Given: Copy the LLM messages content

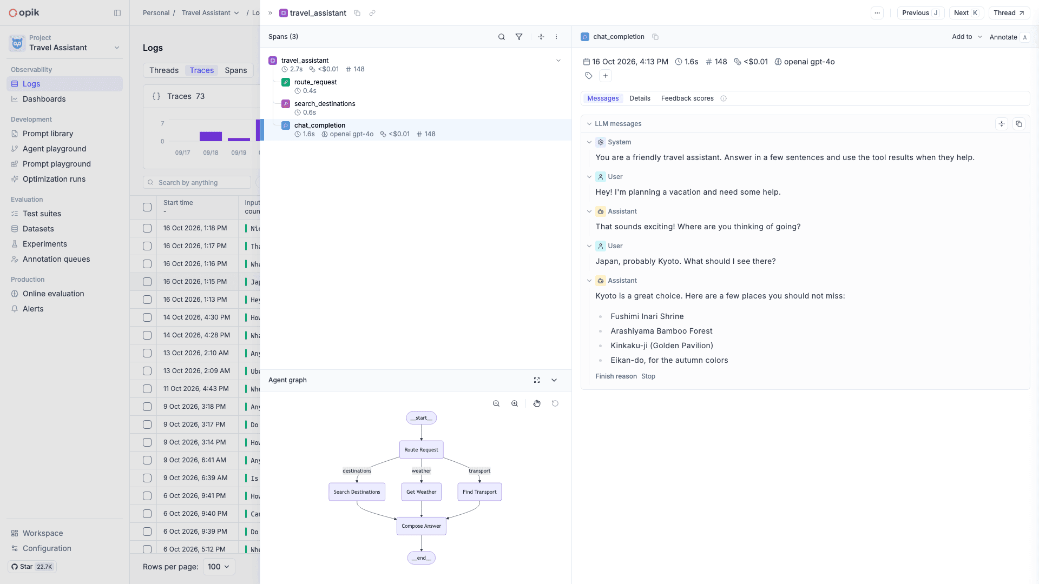Looking at the screenshot, I should click(1019, 124).
